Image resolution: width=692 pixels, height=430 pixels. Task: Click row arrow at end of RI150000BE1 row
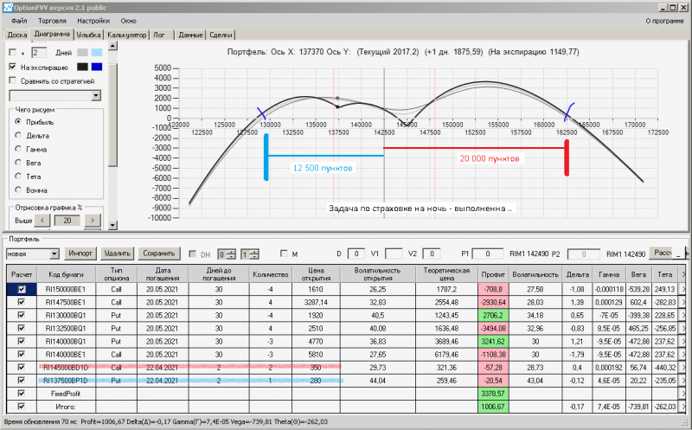(683, 289)
